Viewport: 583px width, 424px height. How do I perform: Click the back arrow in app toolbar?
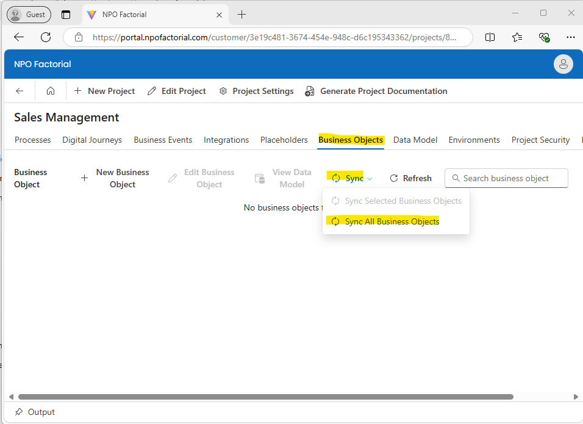(20, 91)
